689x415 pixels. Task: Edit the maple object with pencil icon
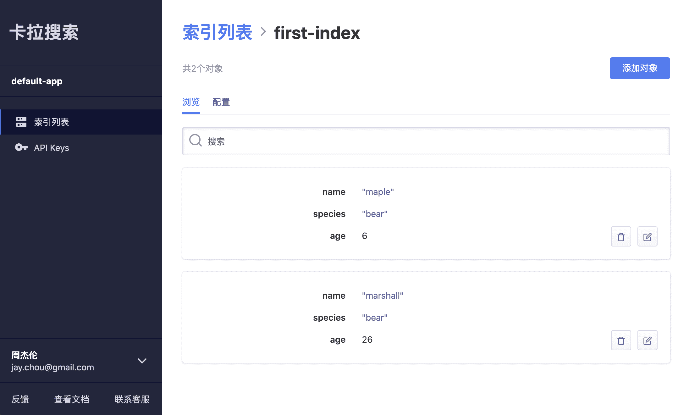(647, 236)
